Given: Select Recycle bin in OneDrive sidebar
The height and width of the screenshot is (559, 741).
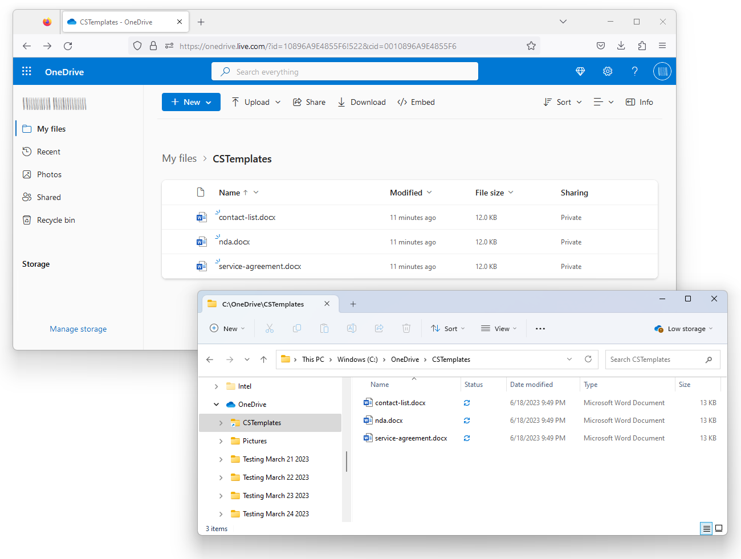Looking at the screenshot, I should (x=55, y=220).
